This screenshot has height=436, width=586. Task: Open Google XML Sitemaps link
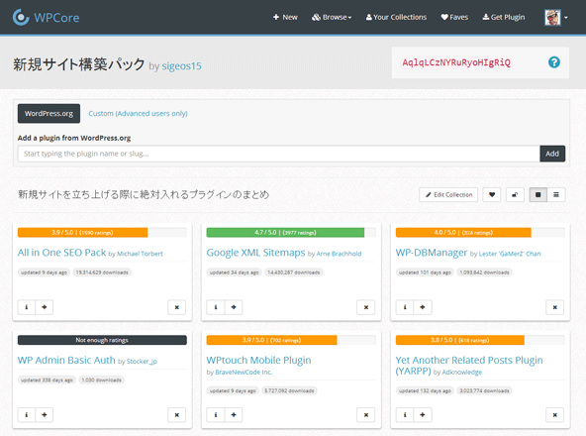[x=255, y=253]
